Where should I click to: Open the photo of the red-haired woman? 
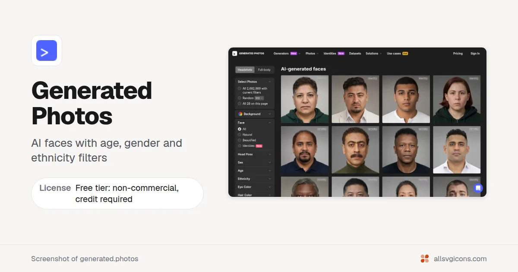pyautogui.click(x=457, y=99)
